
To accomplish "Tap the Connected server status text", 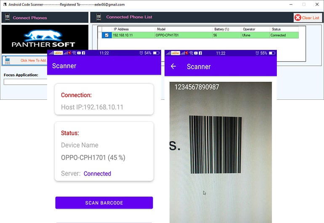I will pos(97,174).
